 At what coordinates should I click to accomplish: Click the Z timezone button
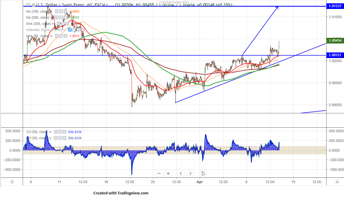tap(12, 182)
